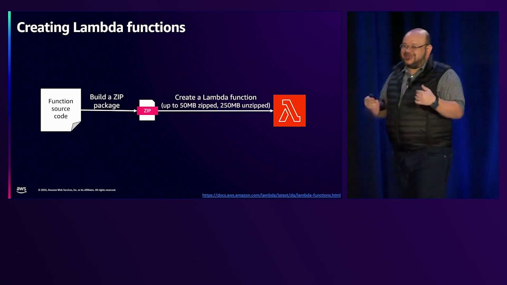The height and width of the screenshot is (285, 507).
Task: Click the '(up to 50MB zipped, 250MB unzipped)' text
Action: (x=216, y=105)
